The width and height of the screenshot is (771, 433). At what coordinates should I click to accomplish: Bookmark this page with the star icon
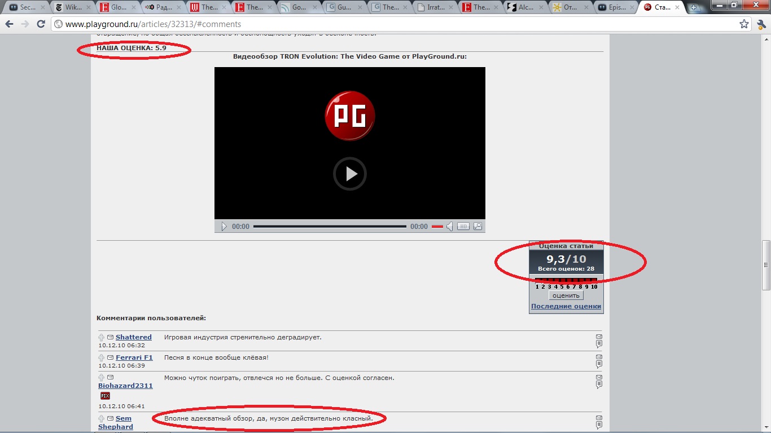coord(744,24)
